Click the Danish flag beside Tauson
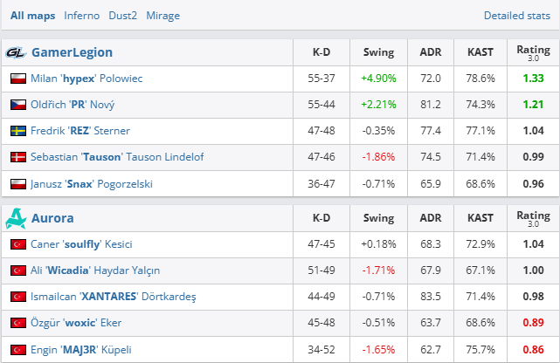Image resolution: width=560 pixels, height=363 pixels. coord(17,157)
